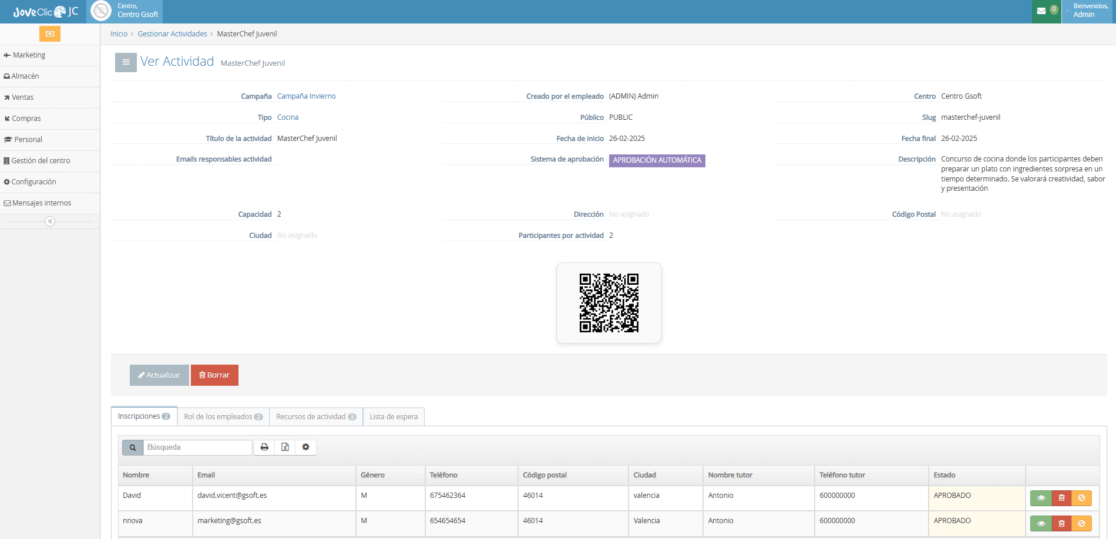Open the Almacén sidebar menu
This screenshot has height=539, width=1116.
click(50, 76)
